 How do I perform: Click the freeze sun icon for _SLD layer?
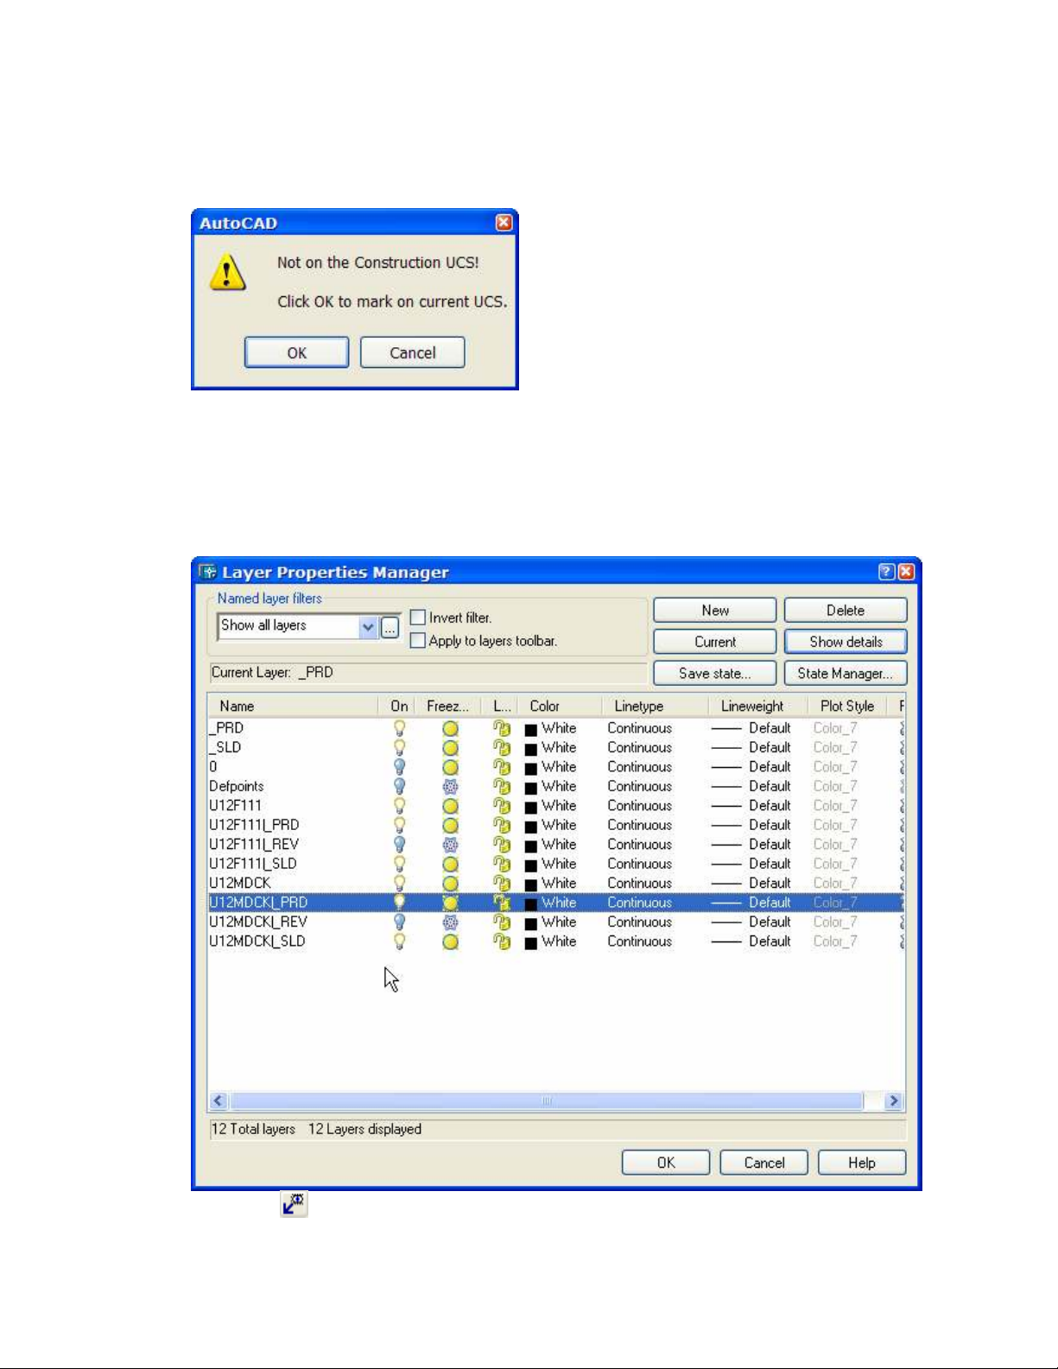450,748
